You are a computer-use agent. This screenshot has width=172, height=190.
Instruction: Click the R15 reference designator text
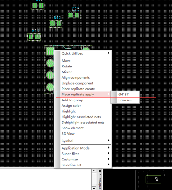[x=57, y=18]
